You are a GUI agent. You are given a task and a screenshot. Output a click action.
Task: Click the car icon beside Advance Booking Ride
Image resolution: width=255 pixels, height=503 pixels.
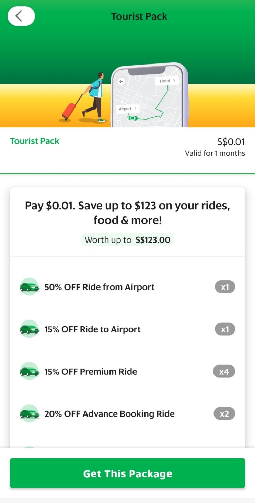coord(30,413)
